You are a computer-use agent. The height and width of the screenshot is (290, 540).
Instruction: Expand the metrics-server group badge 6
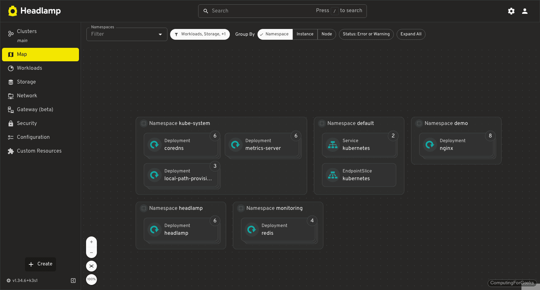pyautogui.click(x=296, y=136)
